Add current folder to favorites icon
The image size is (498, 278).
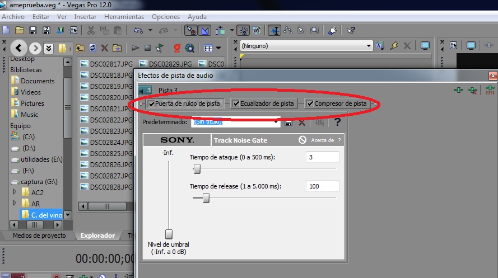[117, 48]
